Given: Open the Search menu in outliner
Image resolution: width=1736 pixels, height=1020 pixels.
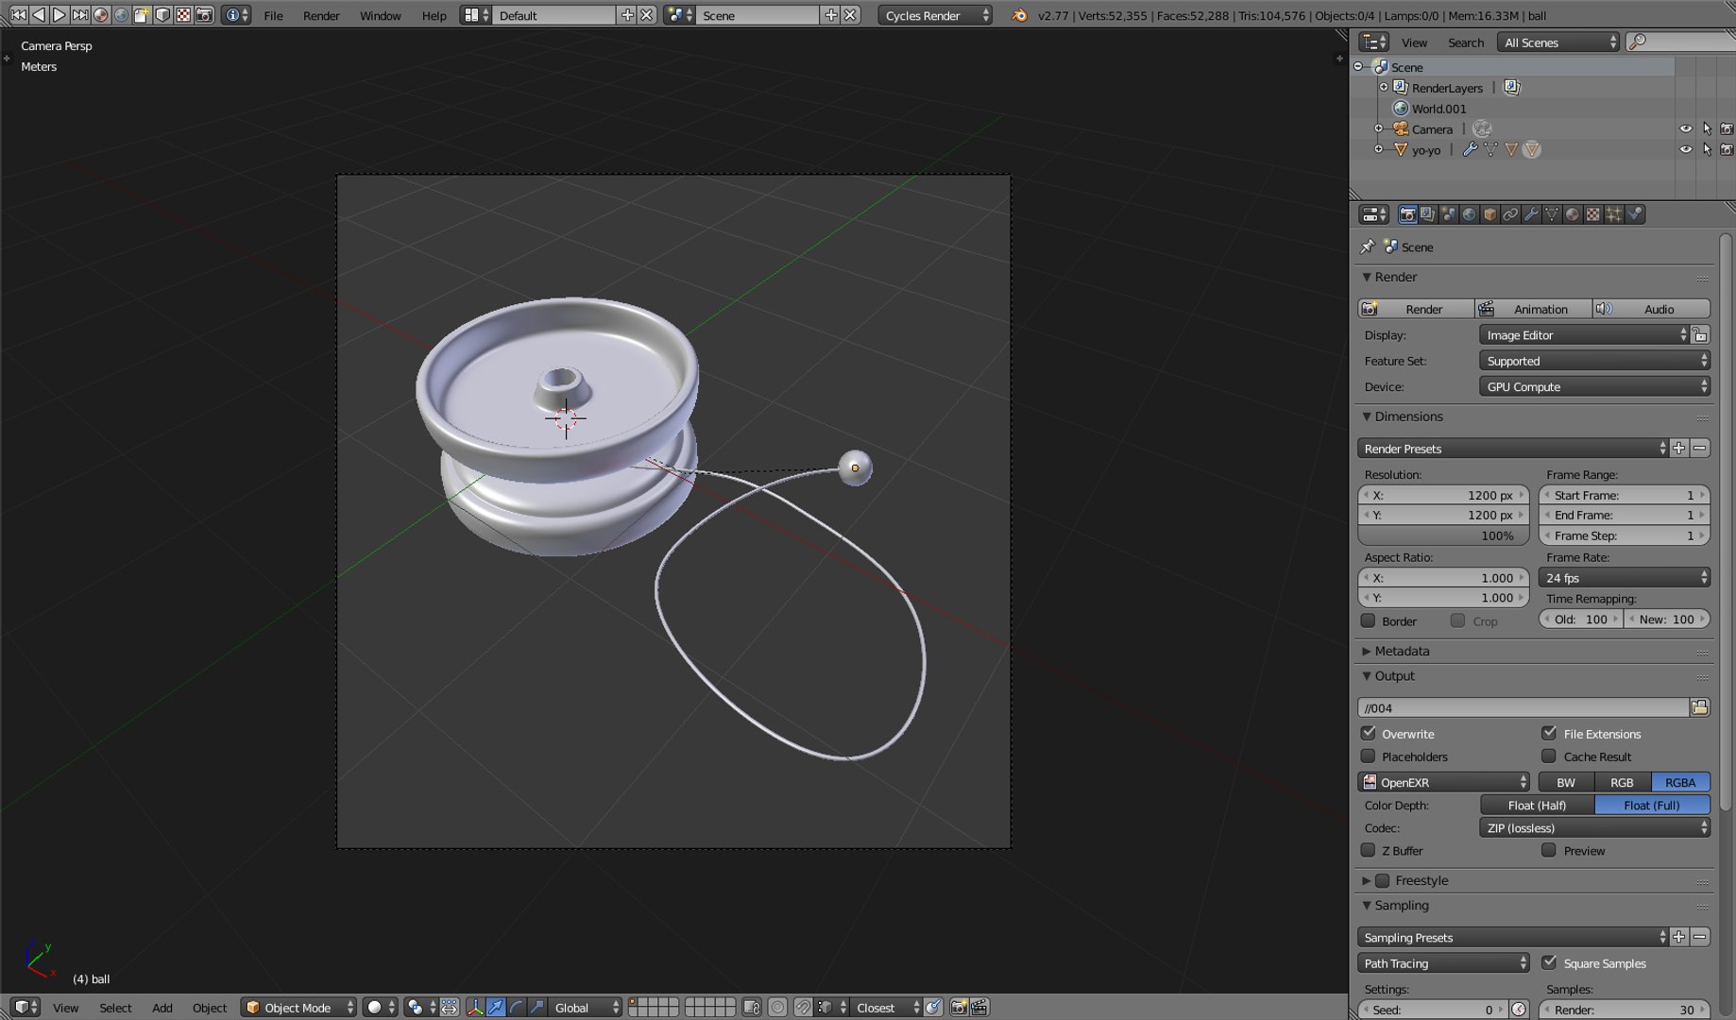Looking at the screenshot, I should point(1466,42).
